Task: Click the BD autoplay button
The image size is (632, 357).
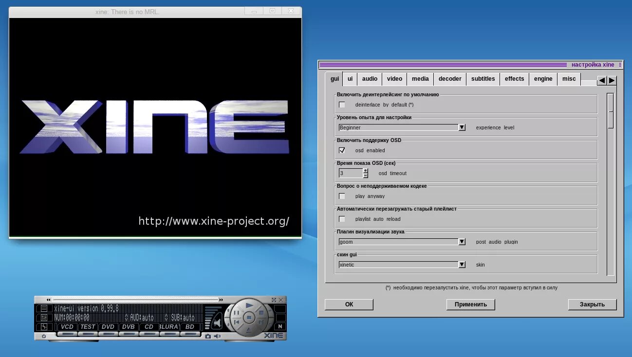Action: (190, 326)
